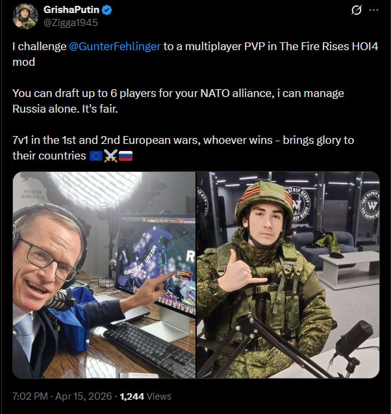Image resolution: width=391 pixels, height=414 pixels.
Task: View the 1,244 Views analytics
Action: pos(150,396)
